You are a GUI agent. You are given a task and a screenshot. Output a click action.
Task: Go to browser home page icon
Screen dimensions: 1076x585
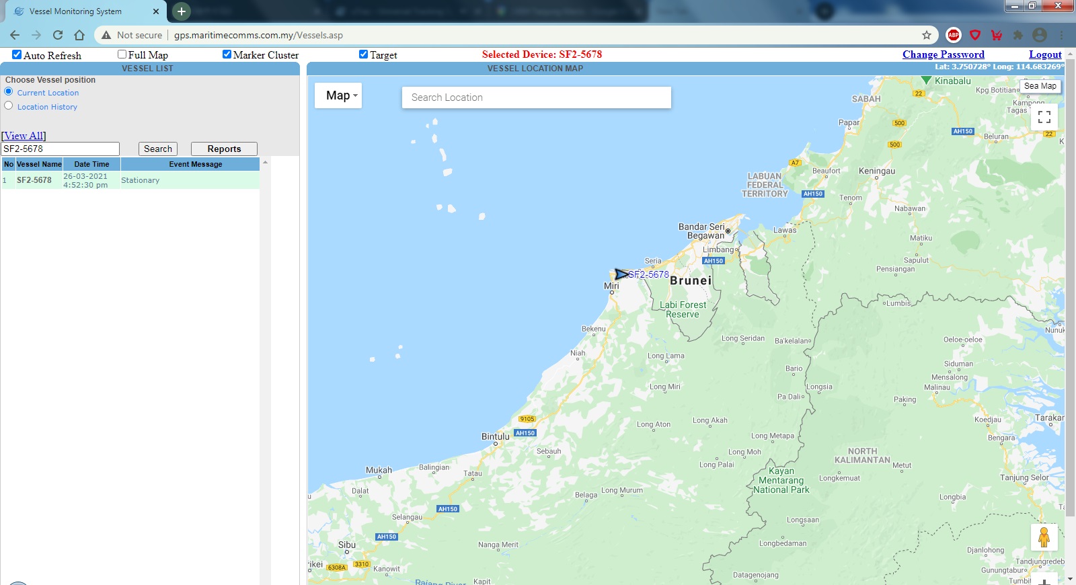coord(79,35)
